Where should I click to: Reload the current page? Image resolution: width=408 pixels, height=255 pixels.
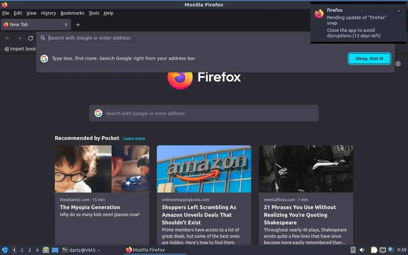[31, 38]
